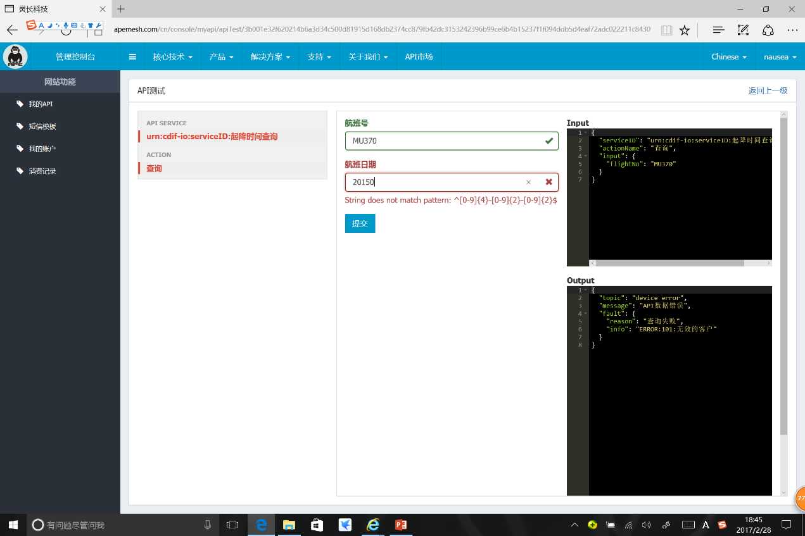Click the browser favorites star icon
805x536 pixels.
pyautogui.click(x=684, y=30)
